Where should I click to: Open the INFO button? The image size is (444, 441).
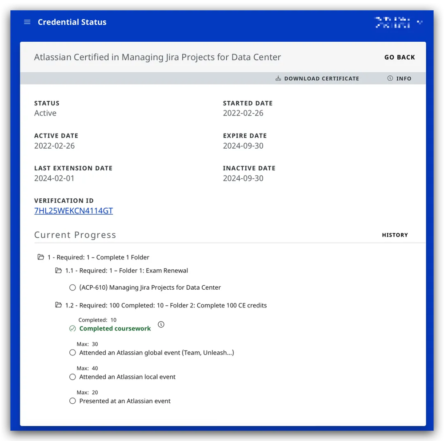pos(399,79)
